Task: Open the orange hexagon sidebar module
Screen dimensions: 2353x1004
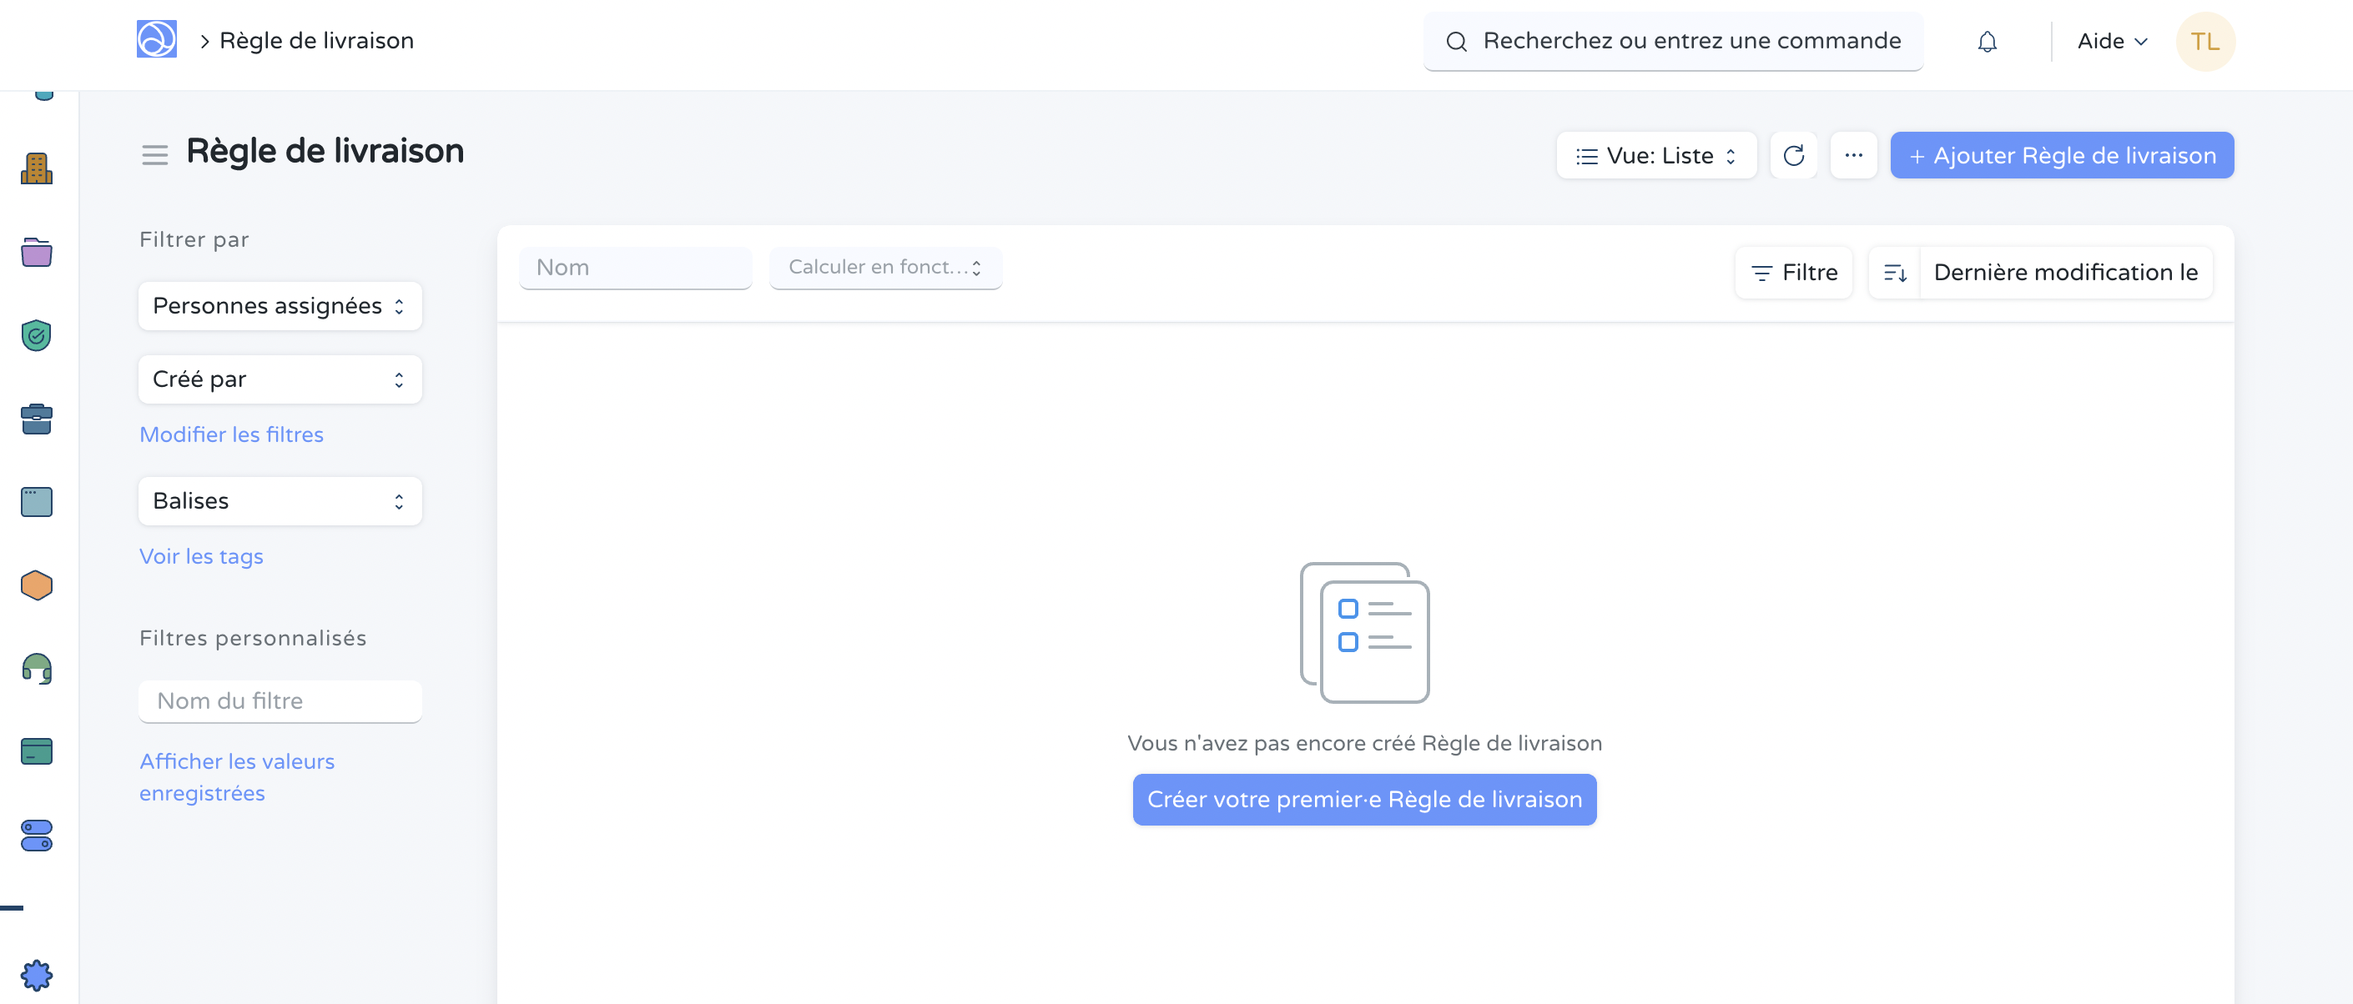Action: pyautogui.click(x=37, y=585)
